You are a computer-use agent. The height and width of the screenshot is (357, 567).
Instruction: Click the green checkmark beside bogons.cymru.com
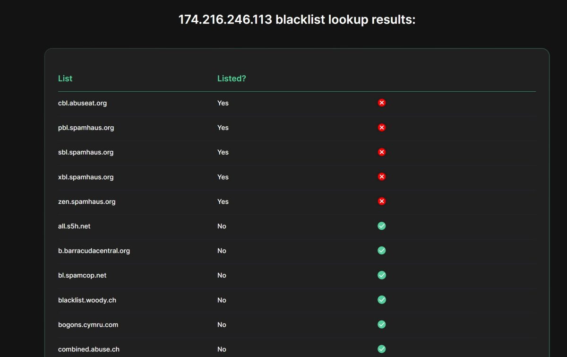(x=382, y=324)
